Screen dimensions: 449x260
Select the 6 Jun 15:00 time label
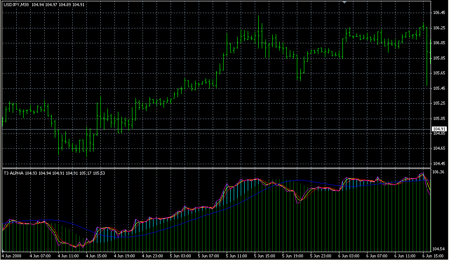(432, 256)
